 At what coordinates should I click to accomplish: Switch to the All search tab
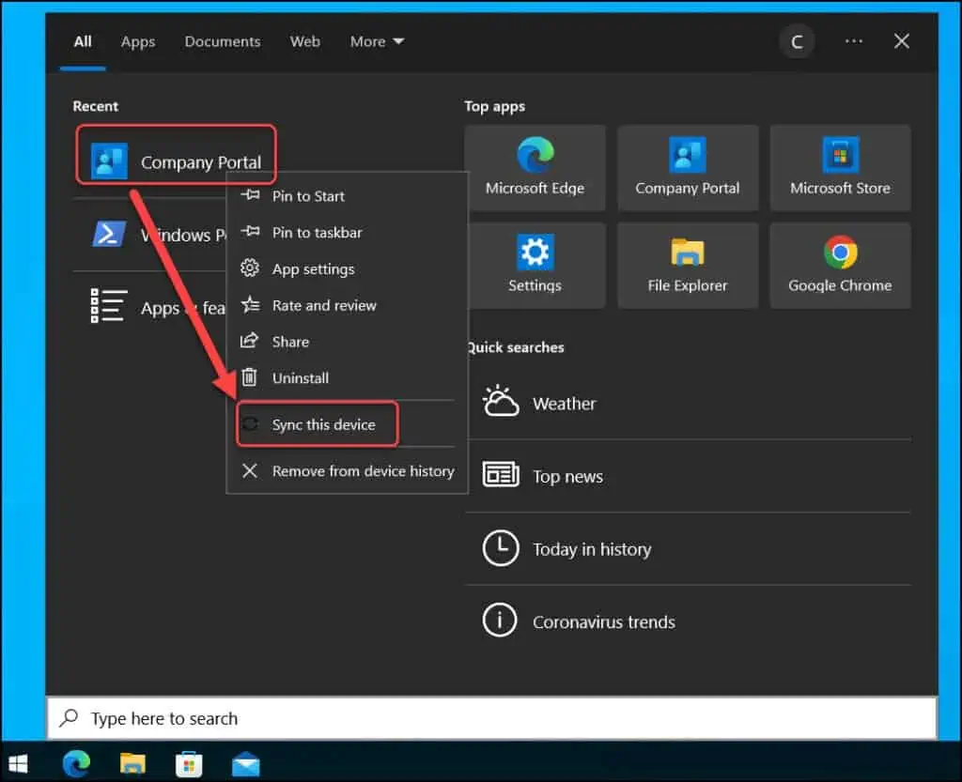(x=83, y=41)
